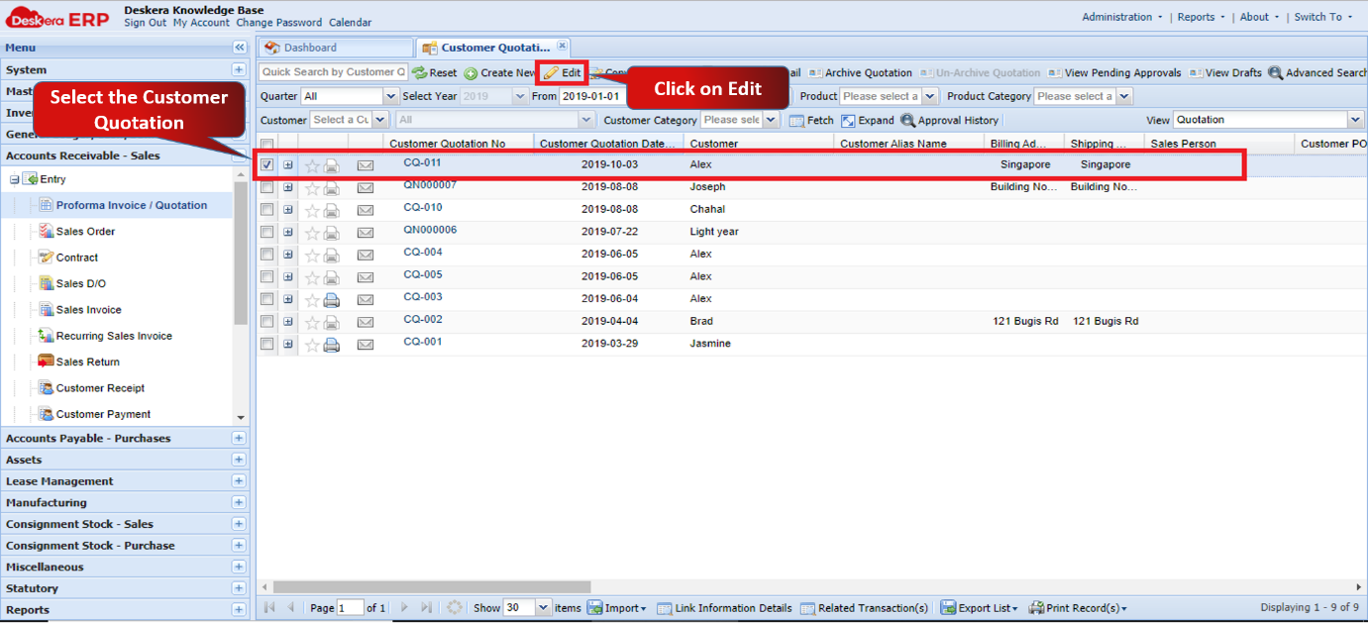Viewport: 1368px width, 623px height.
Task: Collapse the Menu panel with double-arrow
Action: click(x=239, y=48)
